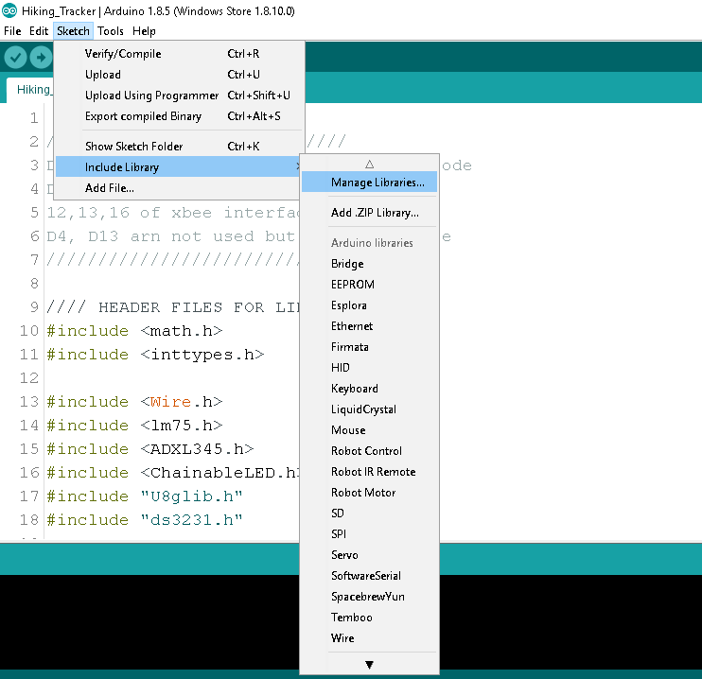This screenshot has width=702, height=679.
Task: Include the Servo library
Action: click(x=344, y=555)
